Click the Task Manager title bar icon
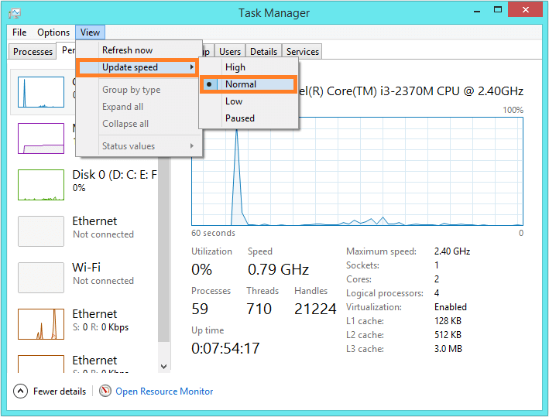549x417 pixels. click(x=15, y=13)
